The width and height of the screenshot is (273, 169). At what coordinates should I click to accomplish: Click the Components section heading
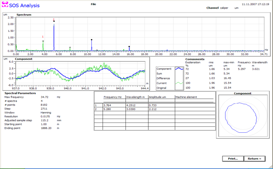(195, 59)
